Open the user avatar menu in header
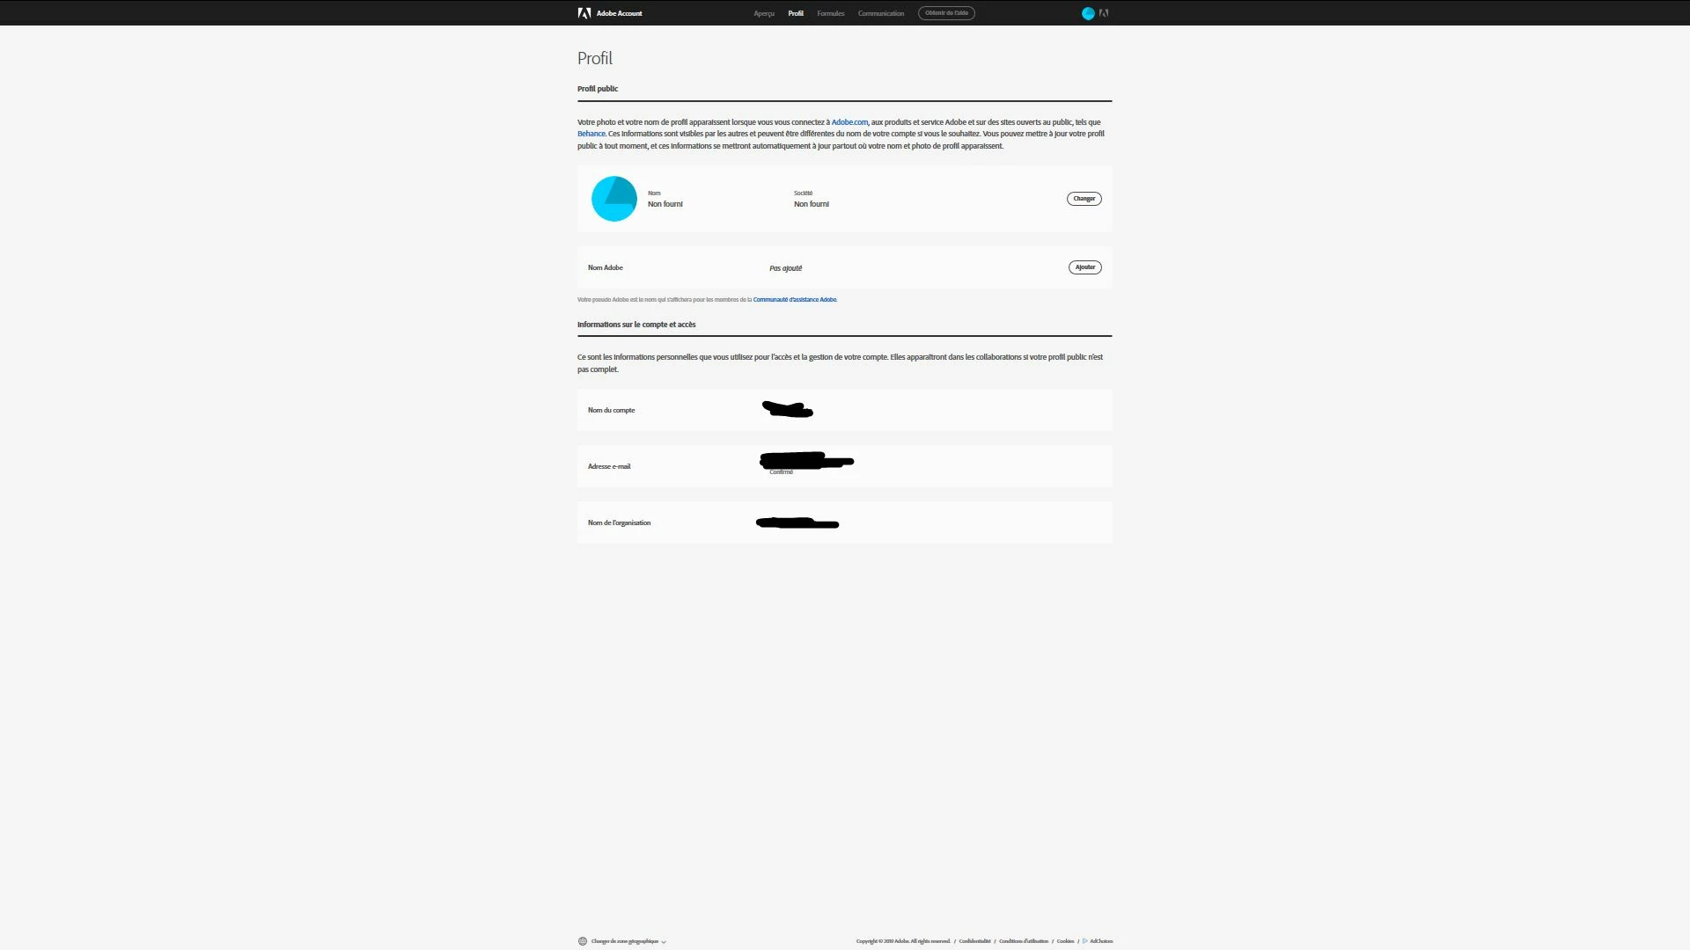Image resolution: width=1690 pixels, height=950 pixels. coord(1088,13)
